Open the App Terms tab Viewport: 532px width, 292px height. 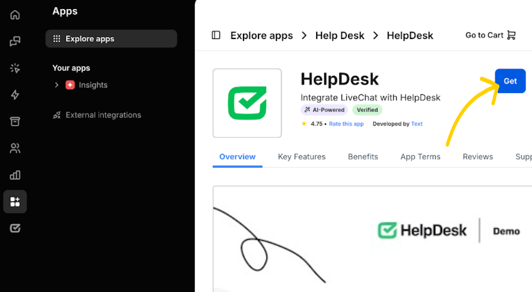(x=420, y=156)
